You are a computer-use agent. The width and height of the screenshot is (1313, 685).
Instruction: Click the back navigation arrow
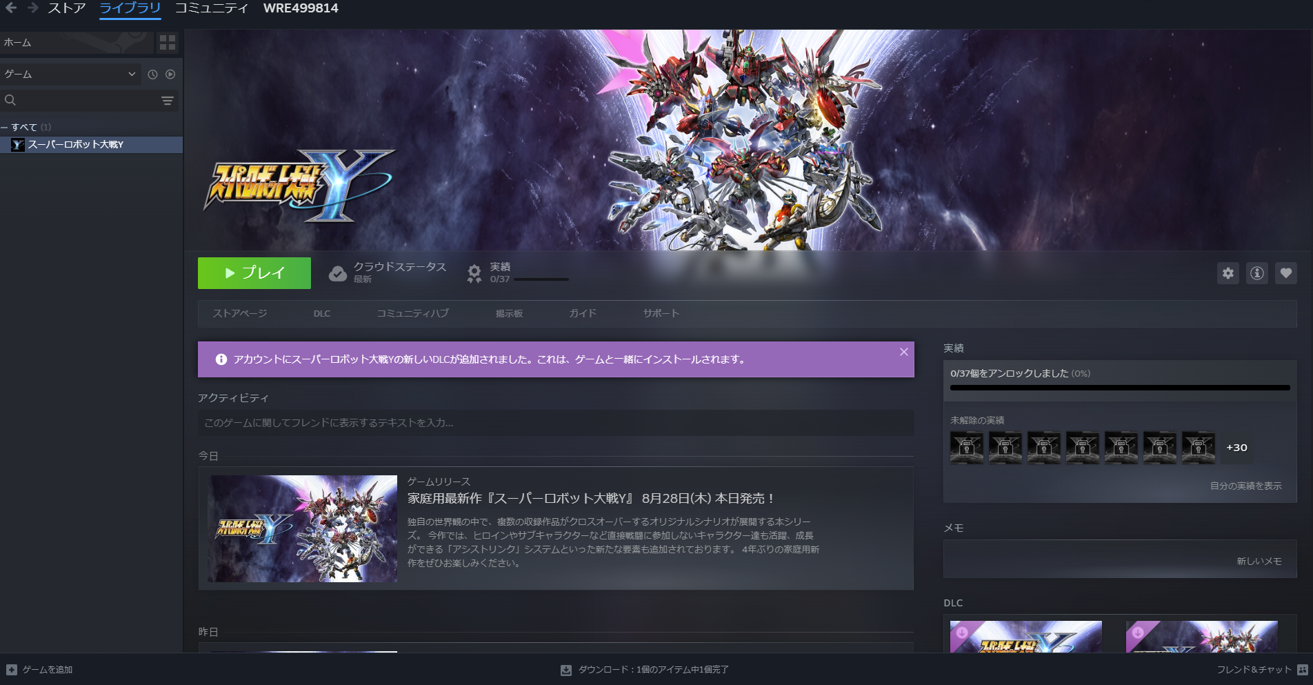coord(11,8)
